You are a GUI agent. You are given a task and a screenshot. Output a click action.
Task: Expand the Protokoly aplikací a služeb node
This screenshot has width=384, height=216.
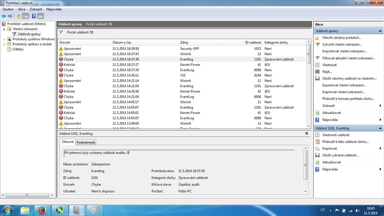point(4,44)
